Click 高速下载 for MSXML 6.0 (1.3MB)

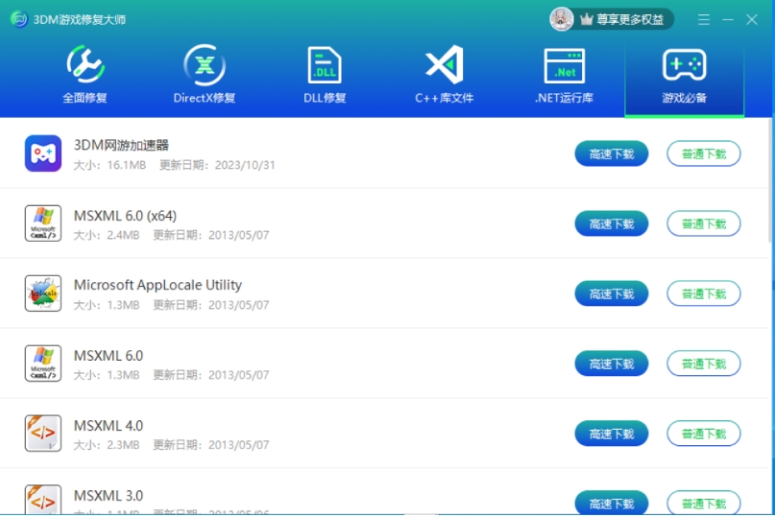[612, 364]
